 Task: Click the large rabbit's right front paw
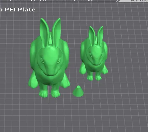(x=55, y=94)
